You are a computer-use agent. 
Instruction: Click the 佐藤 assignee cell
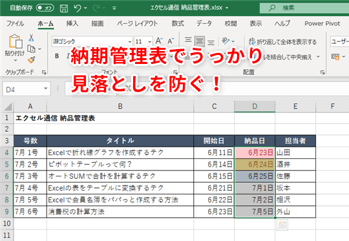[x=295, y=176]
